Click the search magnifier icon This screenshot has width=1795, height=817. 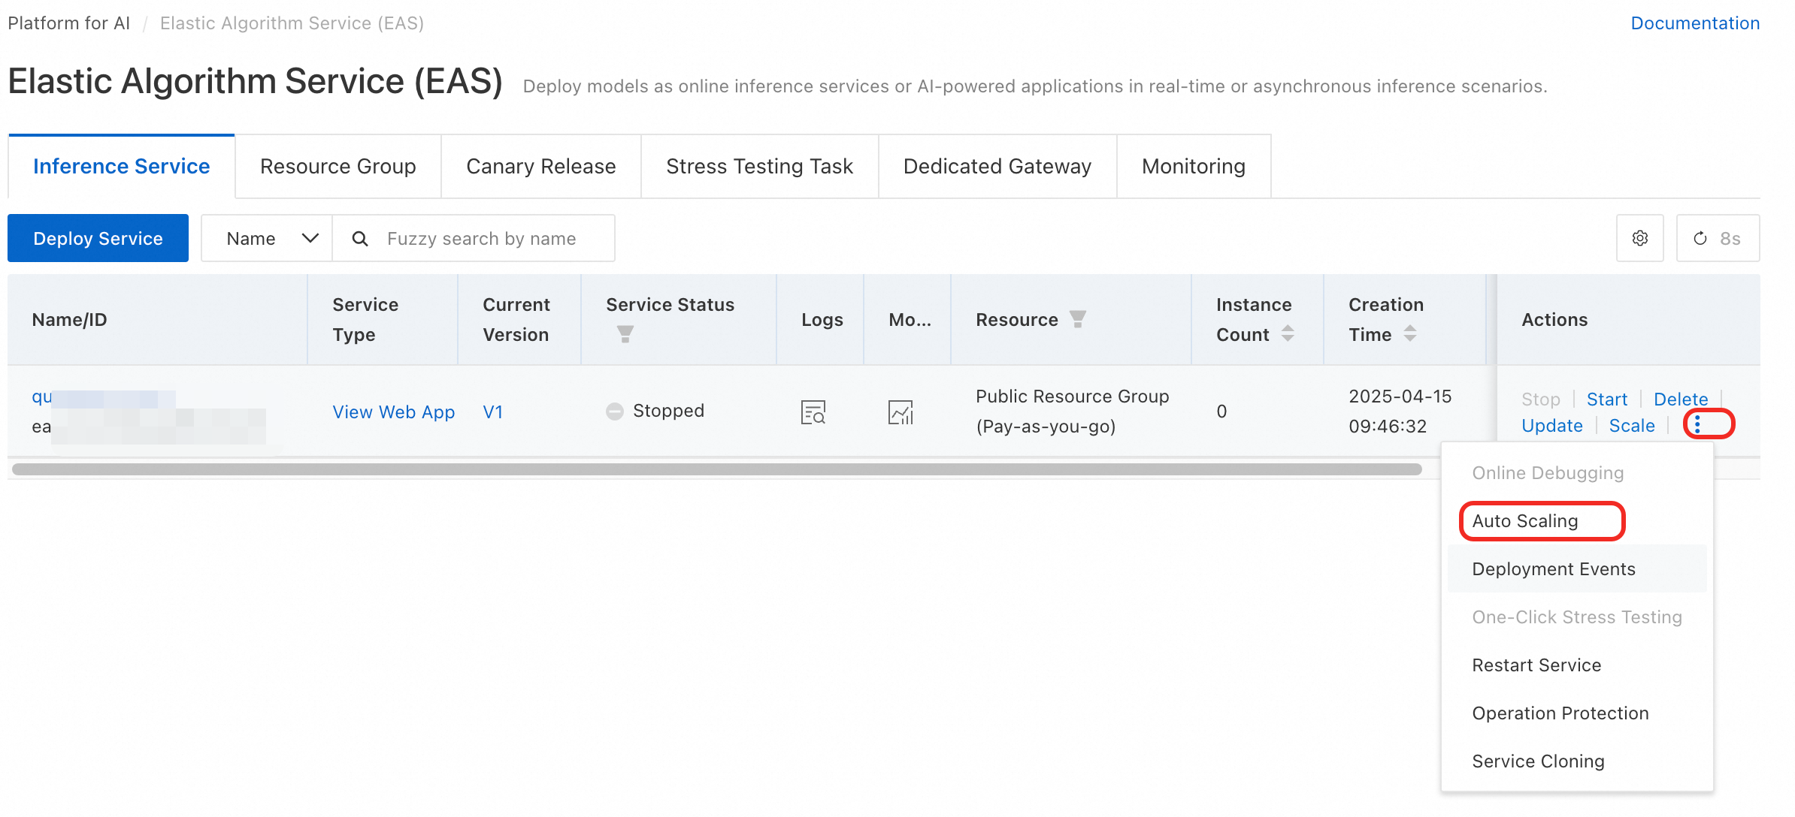360,239
